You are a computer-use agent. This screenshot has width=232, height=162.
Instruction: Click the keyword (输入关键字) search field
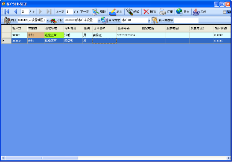coord(186,20)
